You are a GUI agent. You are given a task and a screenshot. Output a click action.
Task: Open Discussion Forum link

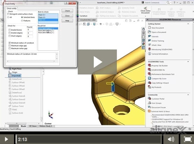(157, 107)
